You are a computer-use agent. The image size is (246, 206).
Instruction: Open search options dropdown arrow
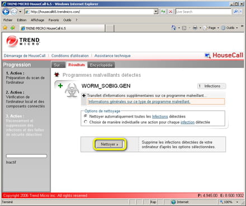click(x=240, y=12)
